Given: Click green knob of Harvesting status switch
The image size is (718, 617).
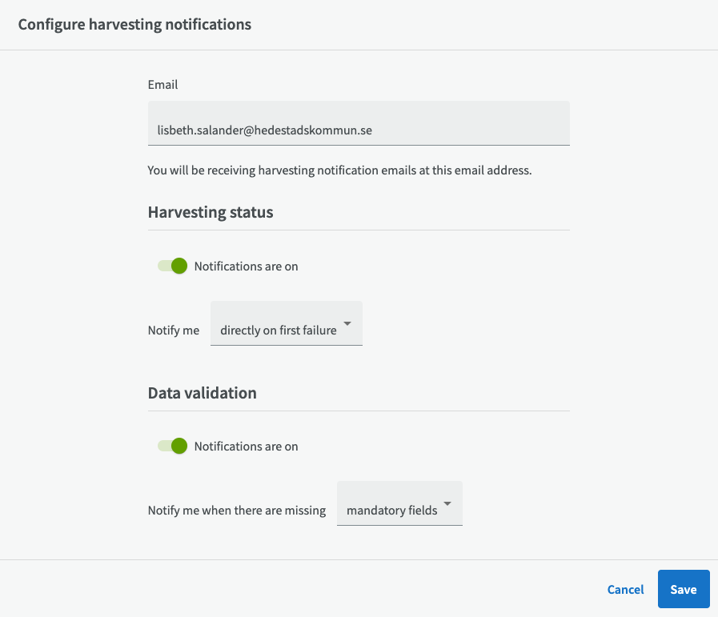Looking at the screenshot, I should pos(179,266).
